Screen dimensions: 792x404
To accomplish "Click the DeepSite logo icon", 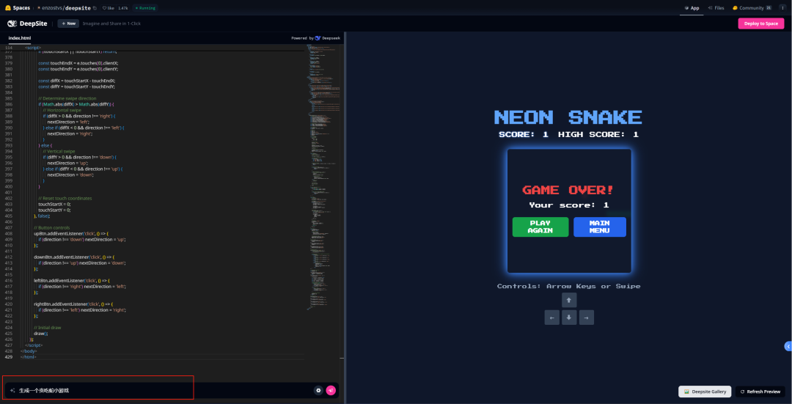I will pyautogui.click(x=12, y=23).
